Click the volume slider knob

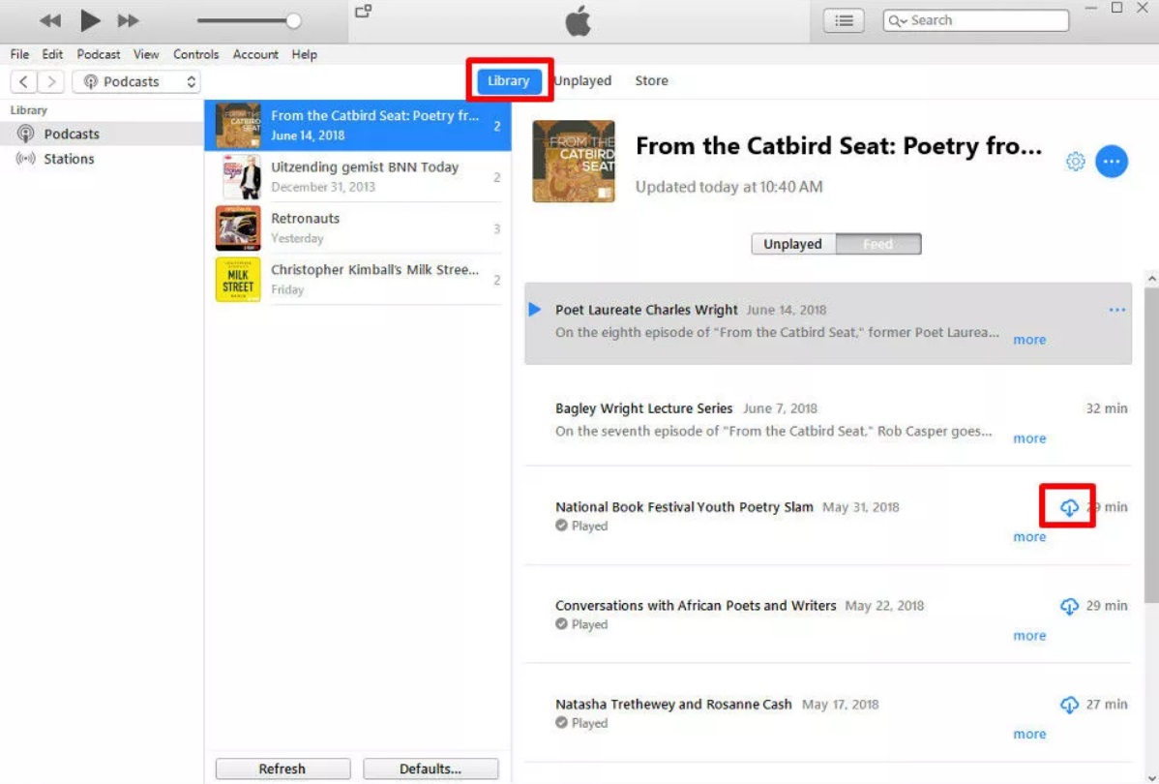click(293, 20)
